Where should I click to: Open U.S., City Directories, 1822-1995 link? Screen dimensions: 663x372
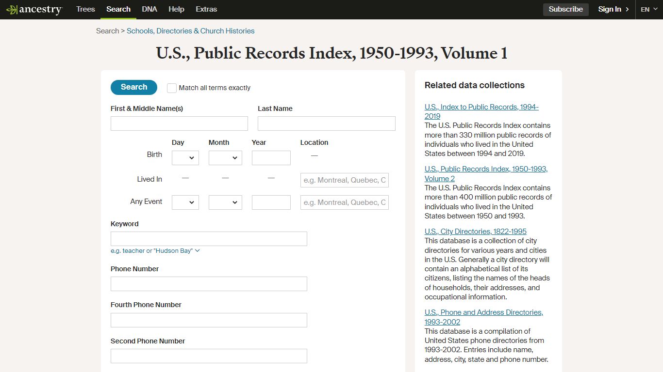point(476,232)
